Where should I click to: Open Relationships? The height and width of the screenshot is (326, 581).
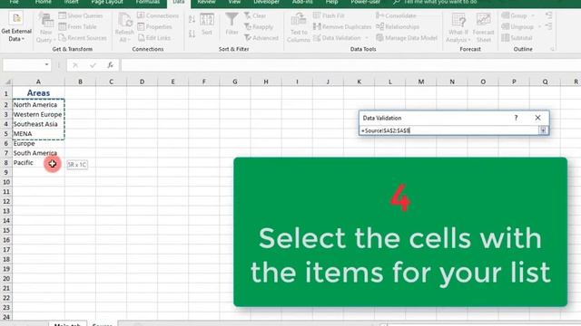398,26
